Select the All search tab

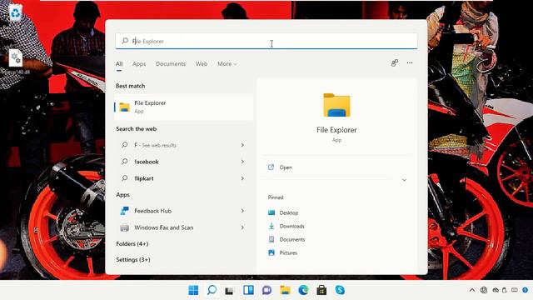click(x=119, y=64)
